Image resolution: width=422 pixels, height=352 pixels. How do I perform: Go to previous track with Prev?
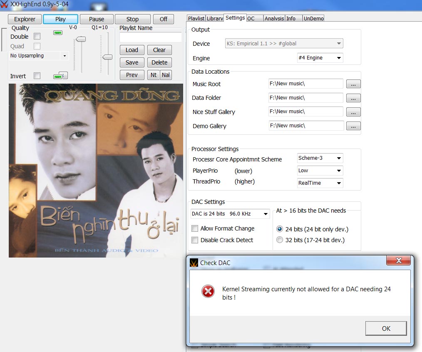[x=132, y=75]
